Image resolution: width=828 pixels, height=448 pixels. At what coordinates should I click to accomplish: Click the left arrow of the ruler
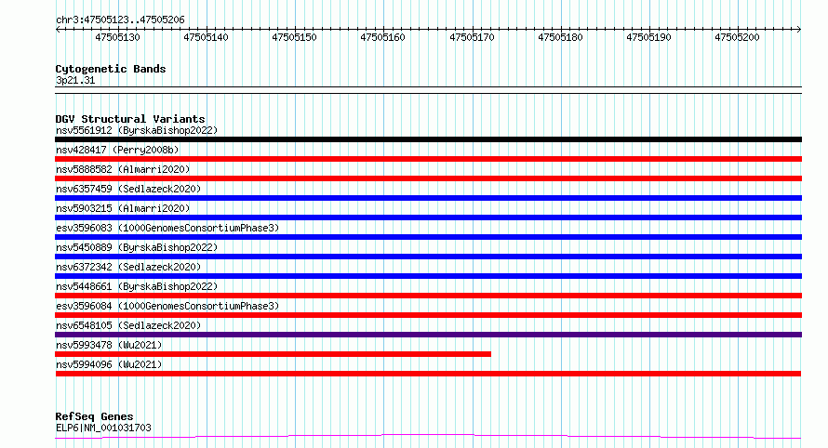coord(58,30)
